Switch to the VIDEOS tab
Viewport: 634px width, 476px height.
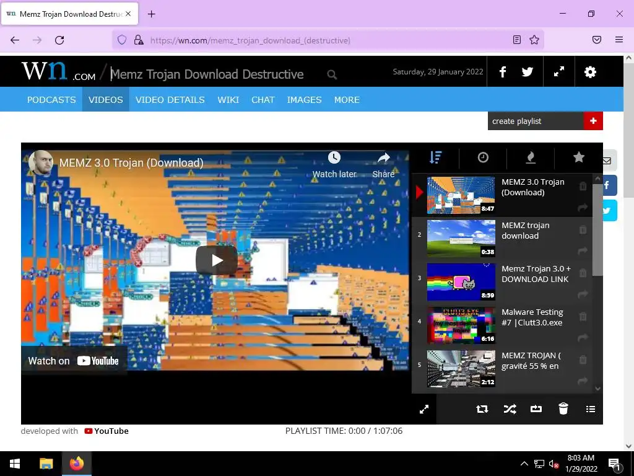click(x=105, y=100)
